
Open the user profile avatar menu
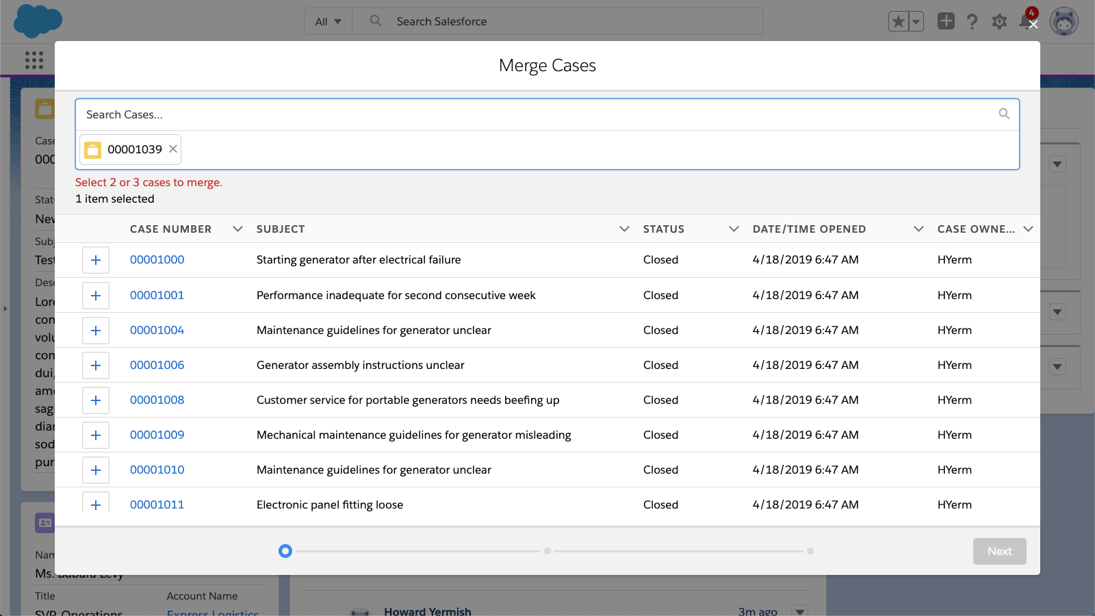[1064, 21]
